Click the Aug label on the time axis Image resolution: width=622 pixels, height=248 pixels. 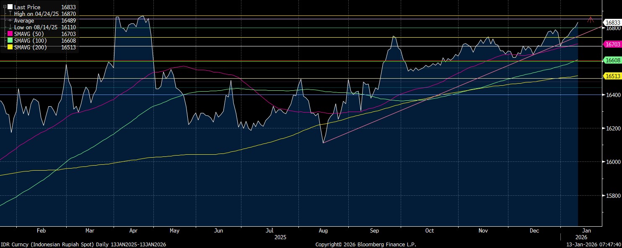coord(323,230)
